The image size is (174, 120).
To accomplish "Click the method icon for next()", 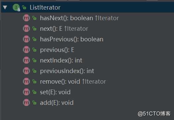I will (26, 28).
